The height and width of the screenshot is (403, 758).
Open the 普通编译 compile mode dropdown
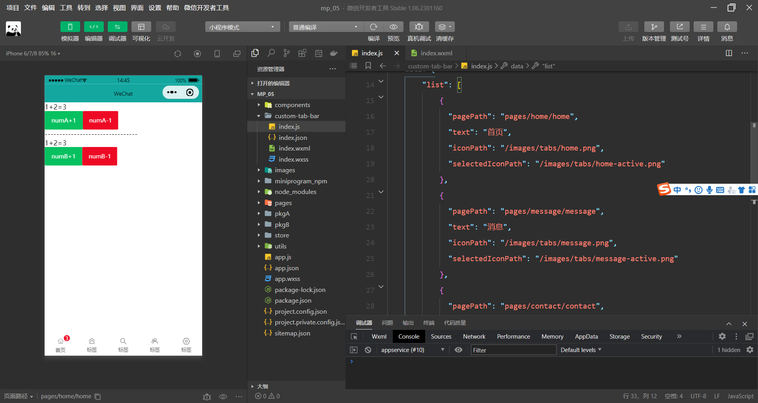click(326, 27)
